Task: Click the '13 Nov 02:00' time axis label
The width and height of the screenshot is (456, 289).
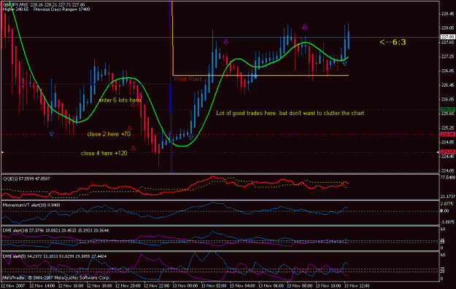Action: (x=214, y=286)
